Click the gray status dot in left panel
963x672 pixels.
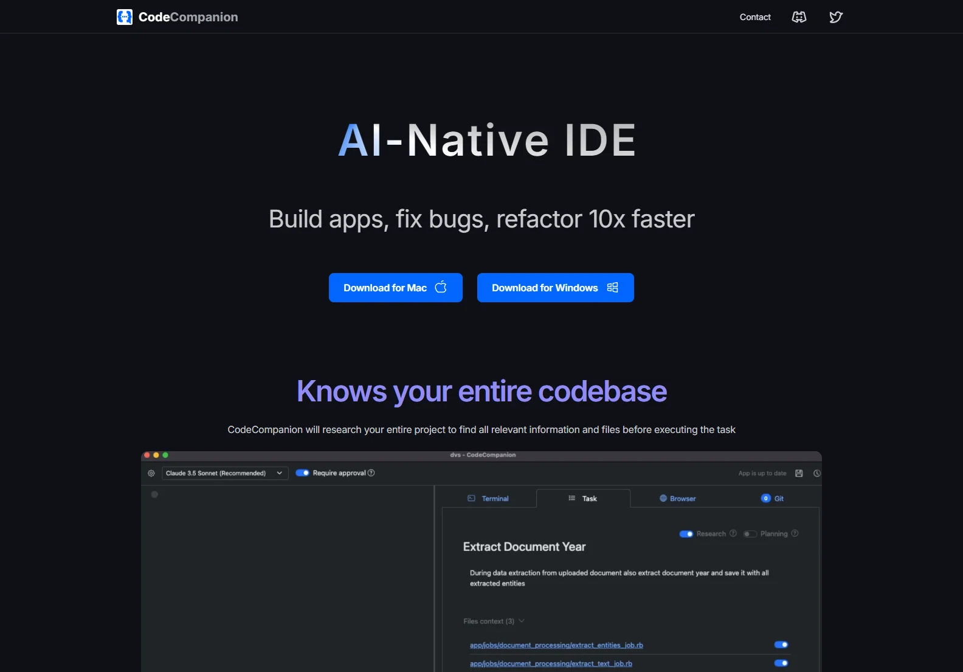pos(154,494)
